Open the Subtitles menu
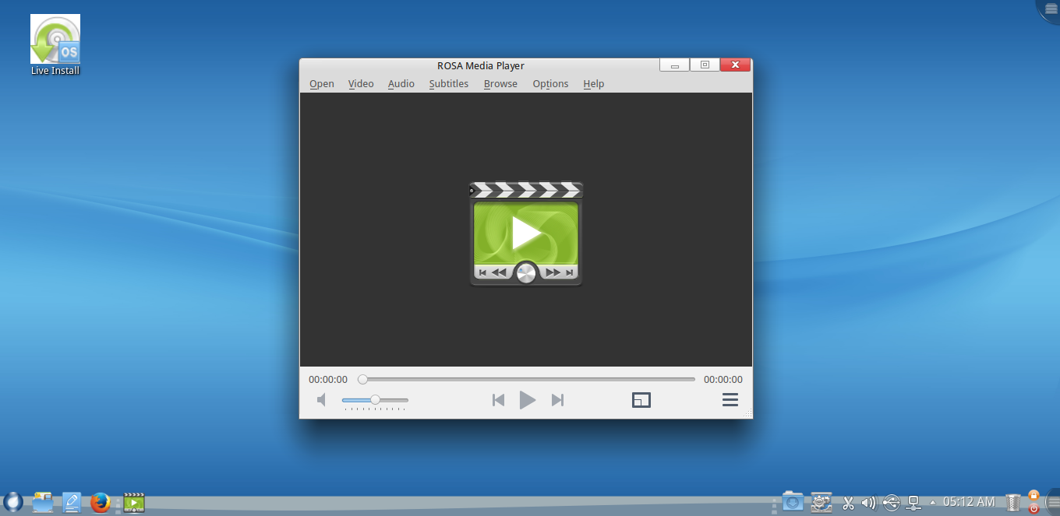 pos(448,84)
